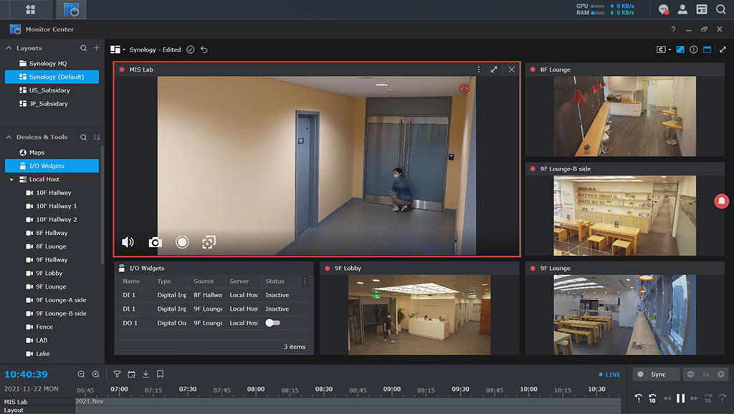
Task: Open the layout selector dropdown
Action: click(118, 49)
